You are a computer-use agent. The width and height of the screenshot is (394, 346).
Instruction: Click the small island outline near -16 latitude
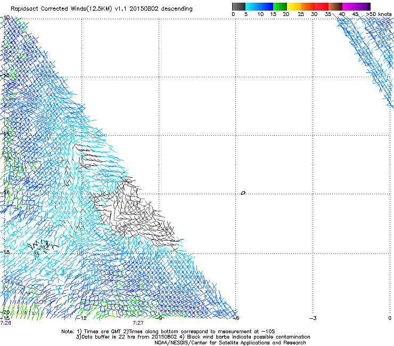tap(243, 193)
